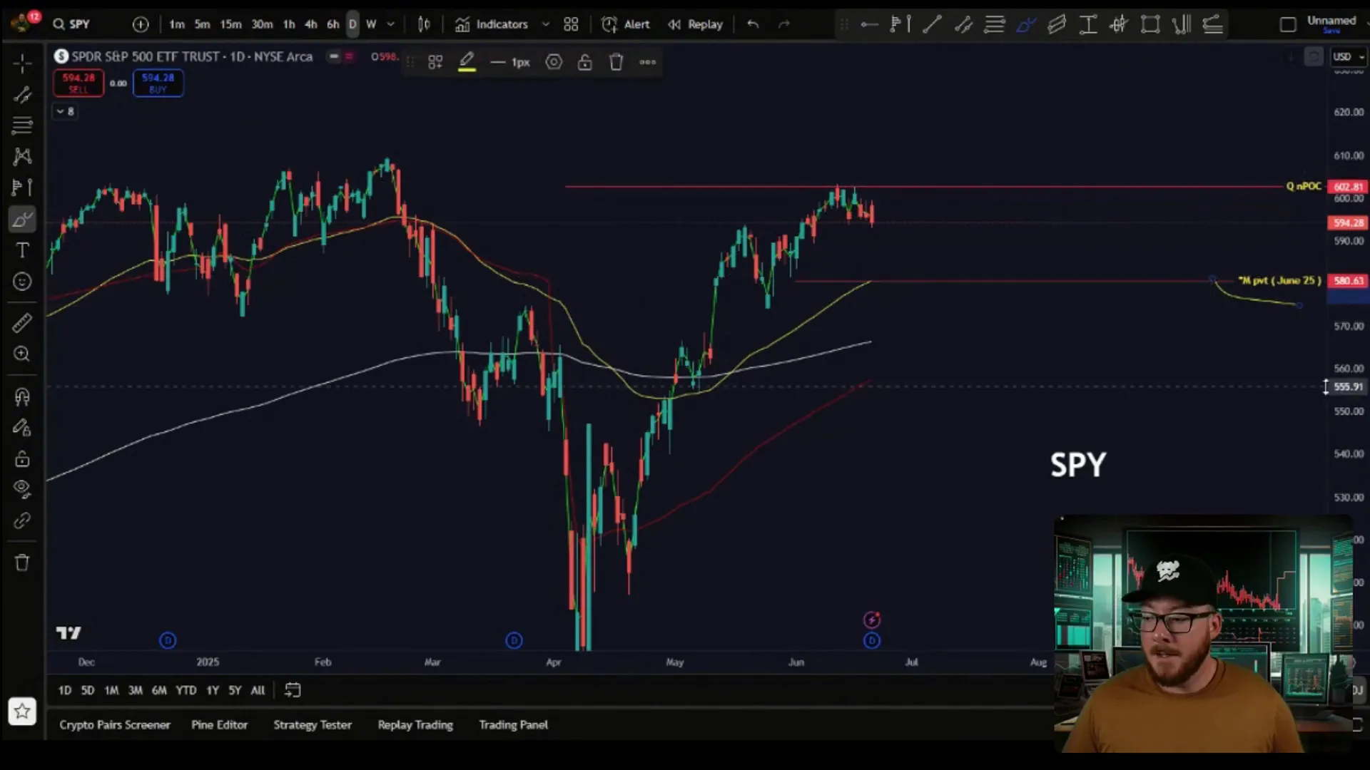Open the USD currency dropdown
This screenshot has height=770, width=1370.
[1348, 56]
